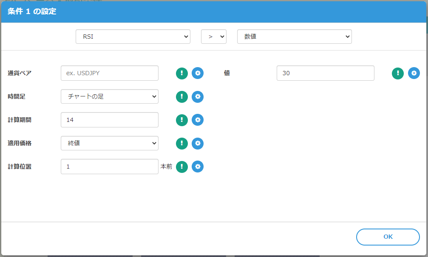Screen dimensions: 428x257
Task: Click the green info icon beside 適用価格
Action: click(182, 144)
